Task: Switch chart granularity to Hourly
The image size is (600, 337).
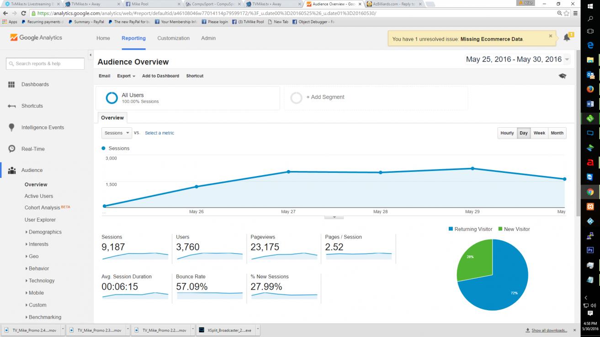Action: pos(507,133)
